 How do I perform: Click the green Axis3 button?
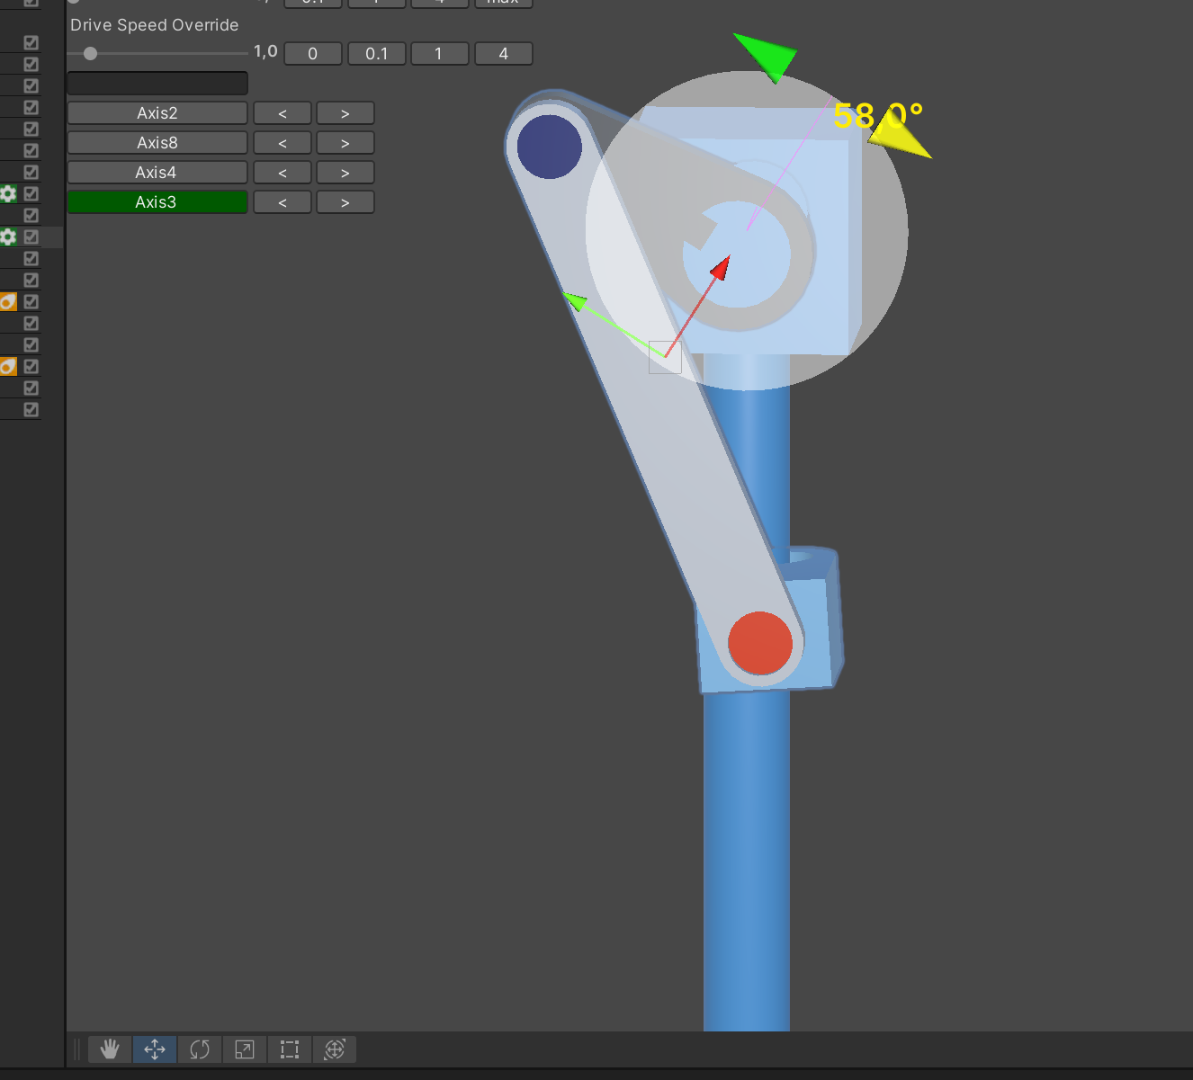(157, 202)
